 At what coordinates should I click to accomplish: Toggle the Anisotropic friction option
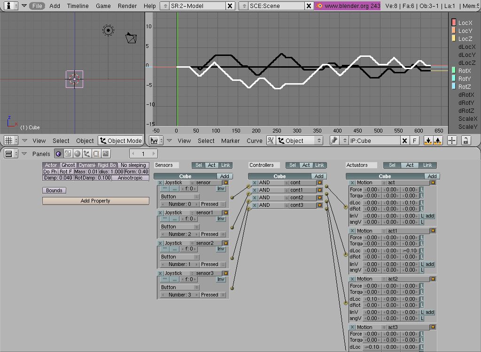click(x=130, y=178)
